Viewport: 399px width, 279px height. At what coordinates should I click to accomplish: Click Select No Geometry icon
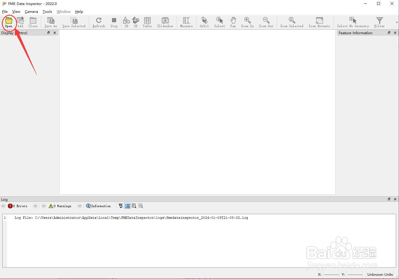(353, 22)
